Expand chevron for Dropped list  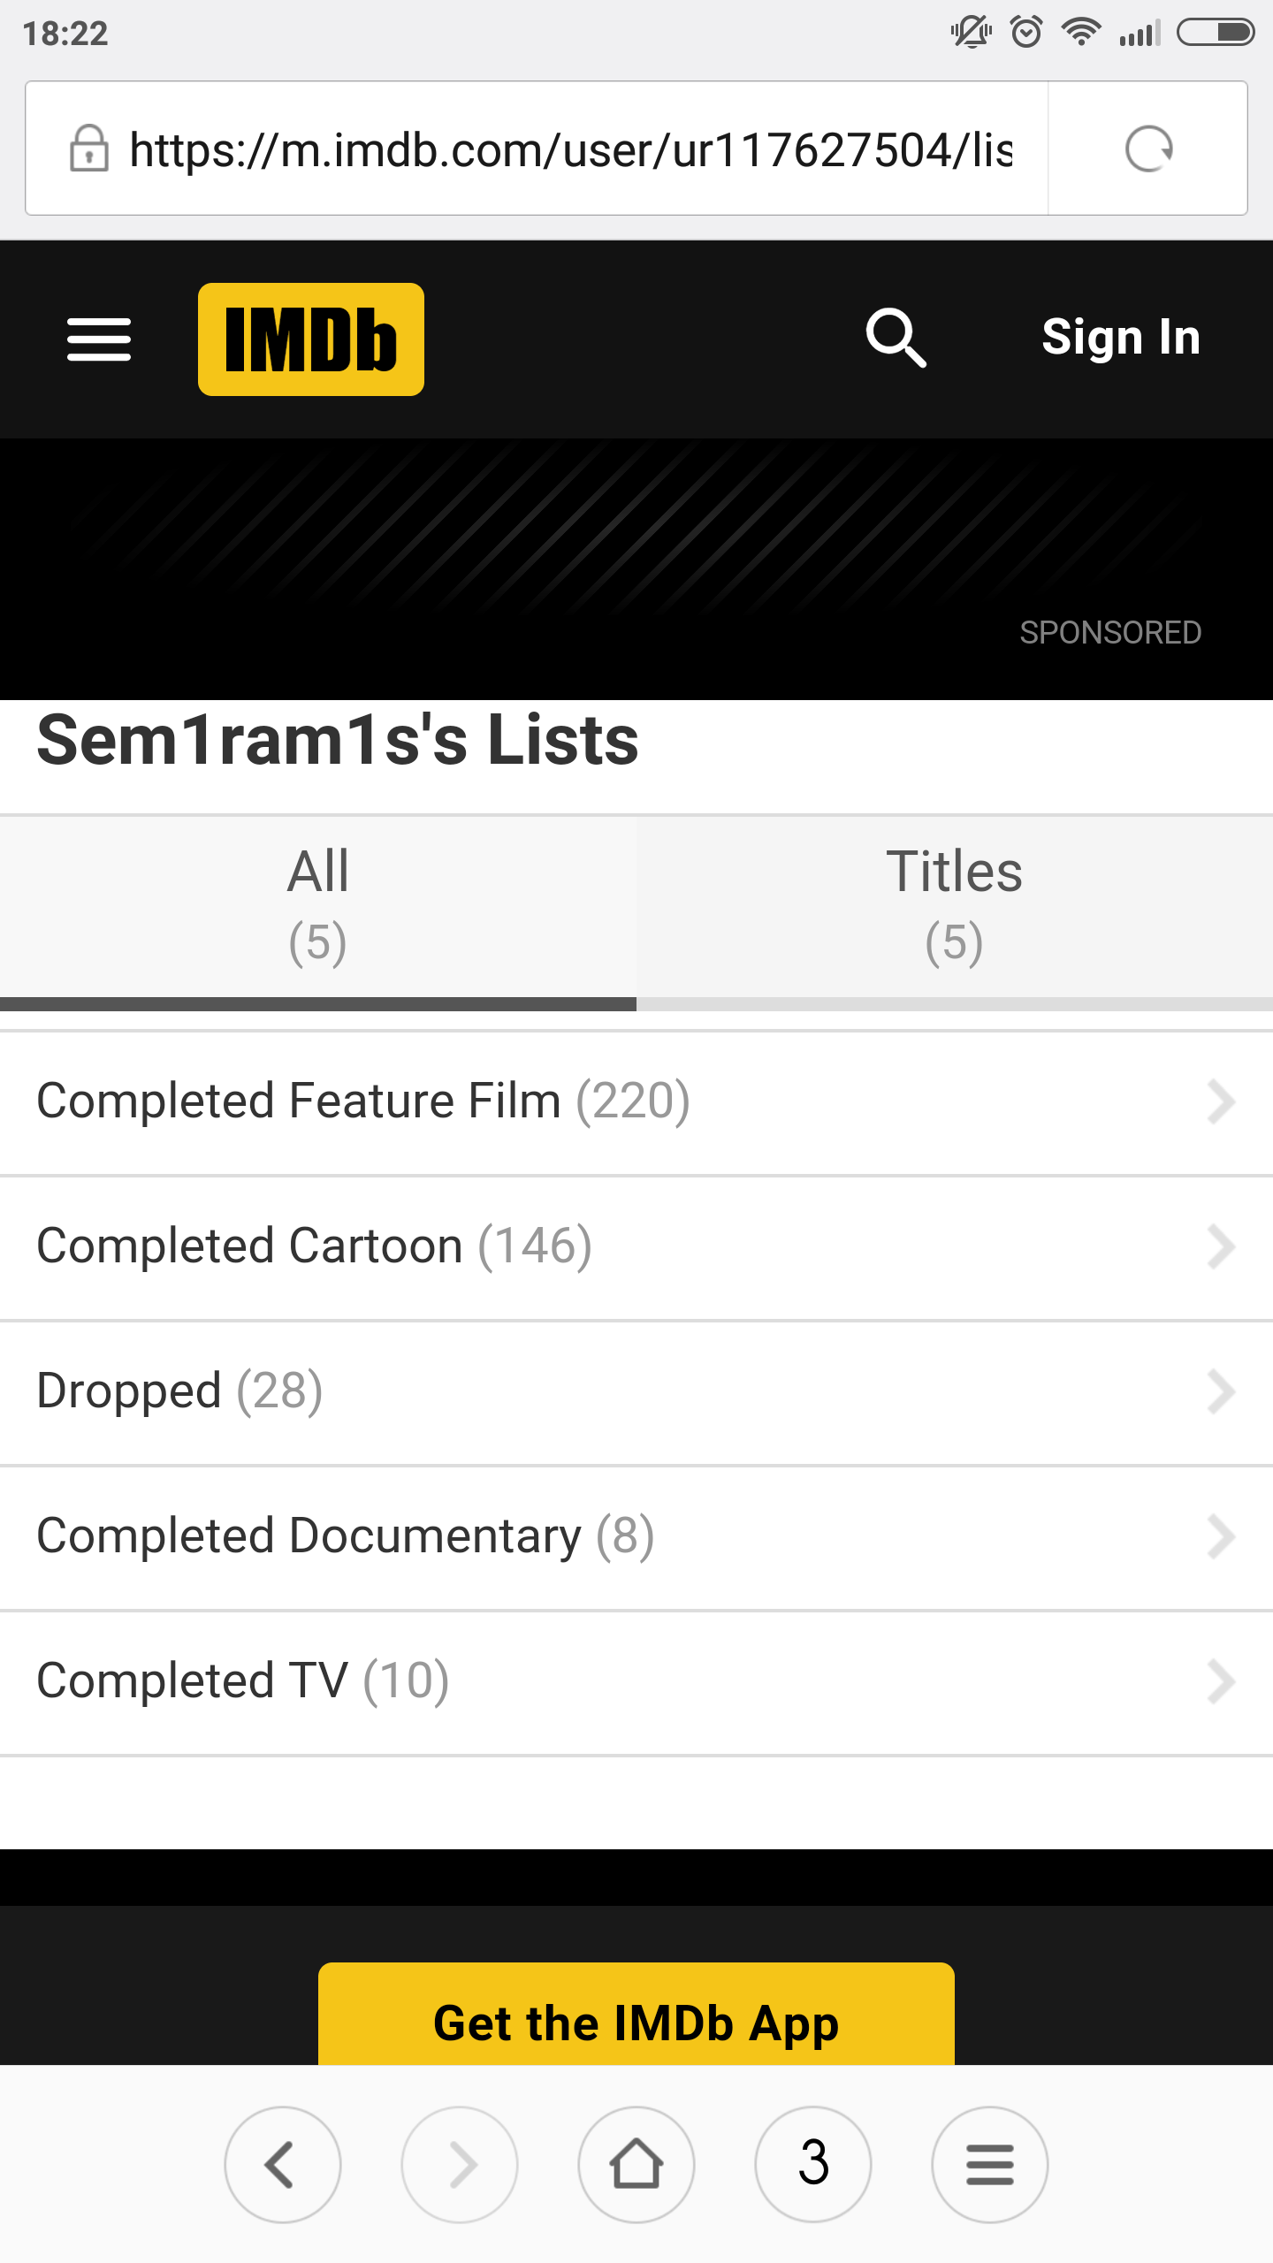(1221, 1392)
